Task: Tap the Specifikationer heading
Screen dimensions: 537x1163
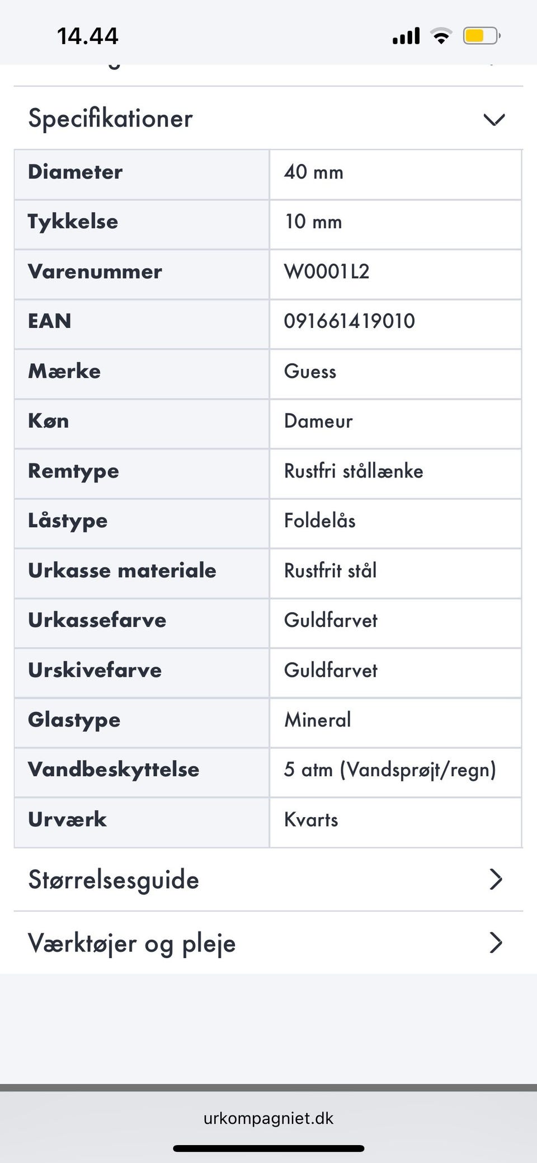Action: [111, 119]
